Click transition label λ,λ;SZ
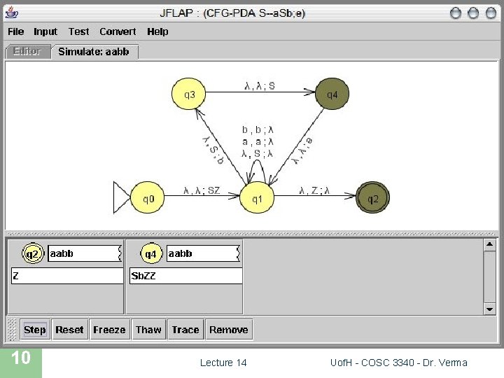Screen dimensions: 504x378 202,190
